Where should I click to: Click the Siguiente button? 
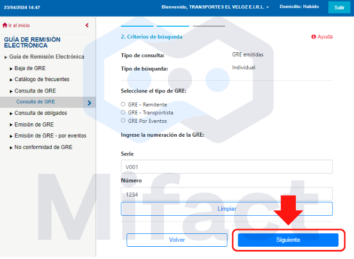tap(288, 240)
